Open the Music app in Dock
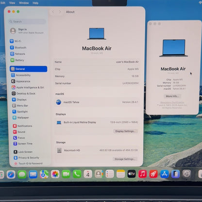This screenshot has height=202, width=202. [143, 174]
